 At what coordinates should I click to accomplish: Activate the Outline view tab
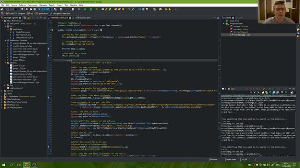(227, 18)
